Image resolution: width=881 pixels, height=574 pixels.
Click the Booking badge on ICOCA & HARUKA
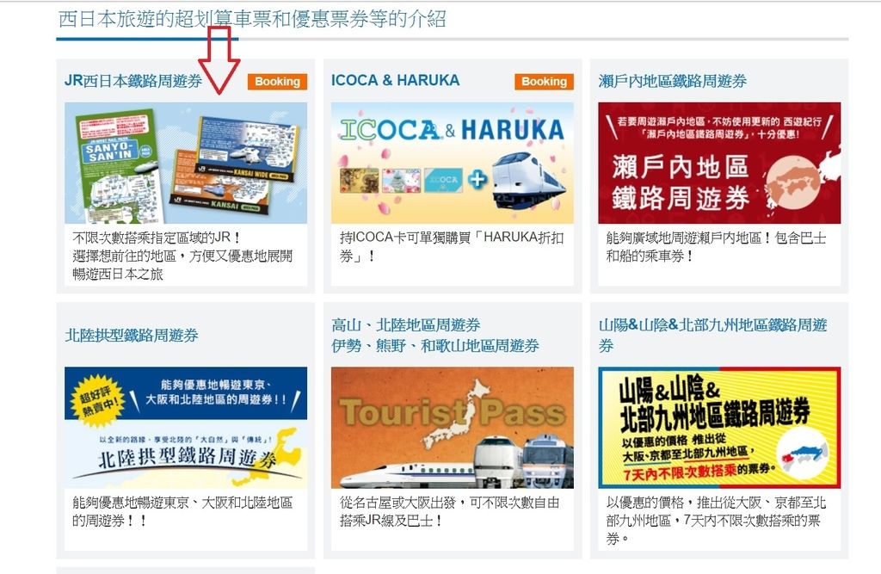coord(544,82)
